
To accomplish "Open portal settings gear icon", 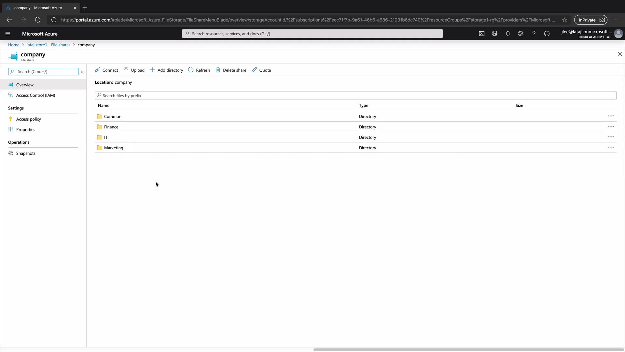I will pyautogui.click(x=521, y=34).
